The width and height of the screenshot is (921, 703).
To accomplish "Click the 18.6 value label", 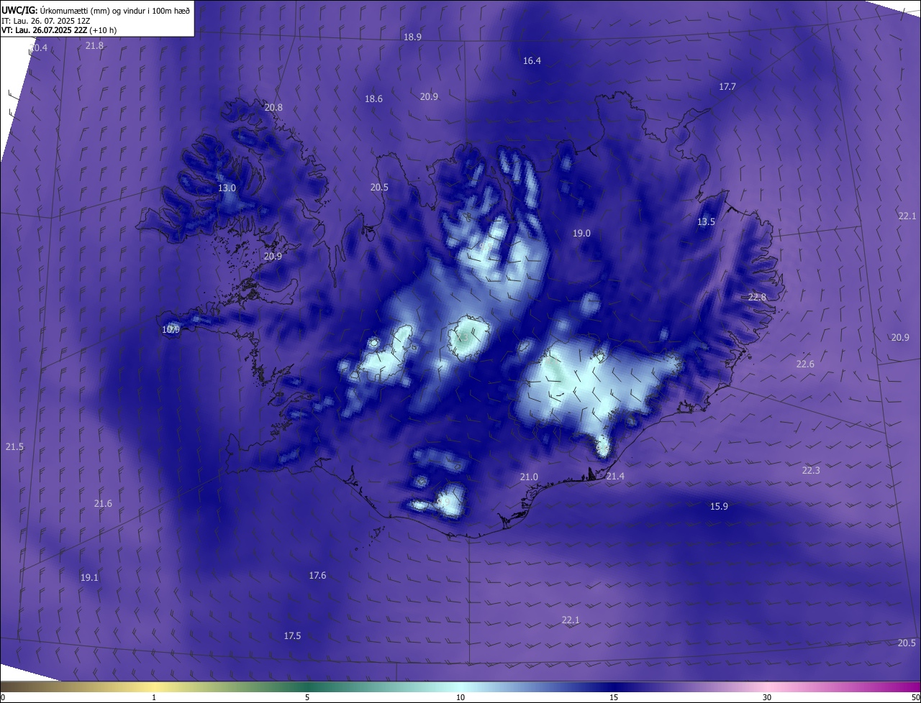I will [x=373, y=99].
